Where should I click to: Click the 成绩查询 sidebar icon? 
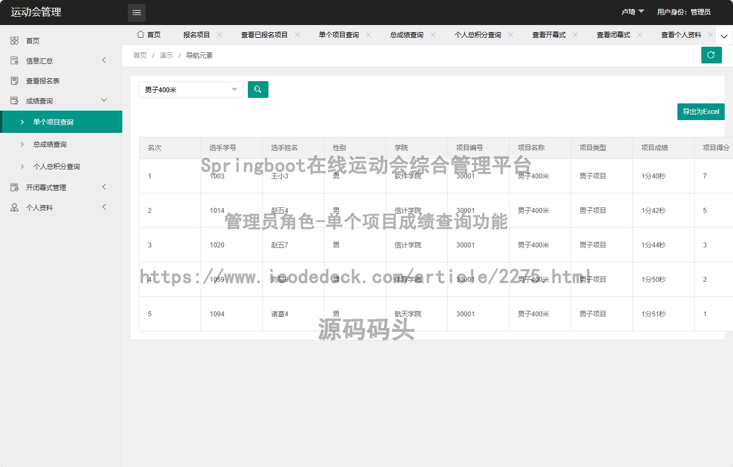click(x=14, y=101)
